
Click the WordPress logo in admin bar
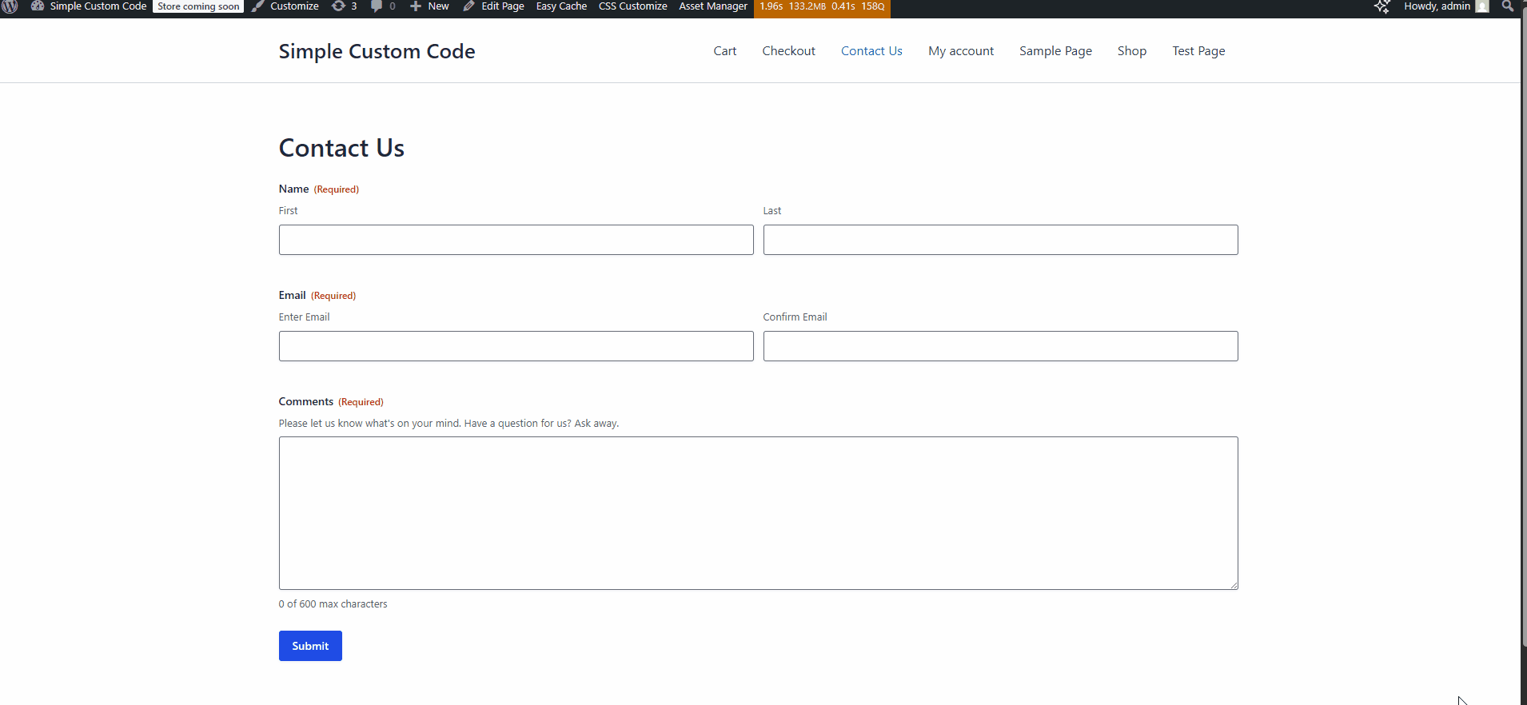(10, 6)
